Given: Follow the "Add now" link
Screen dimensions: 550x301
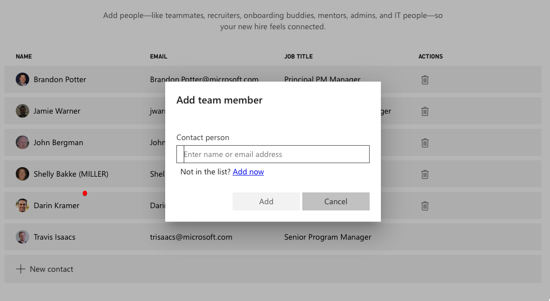Looking at the screenshot, I should pos(248,172).
